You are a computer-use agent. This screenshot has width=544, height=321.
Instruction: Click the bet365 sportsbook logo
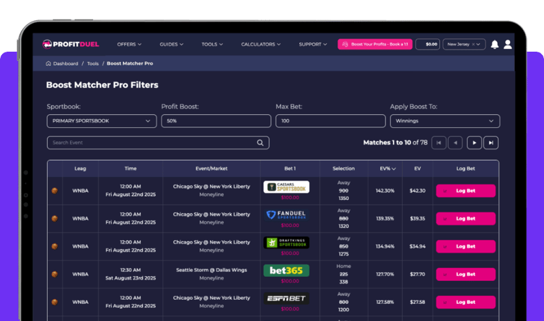286,271
